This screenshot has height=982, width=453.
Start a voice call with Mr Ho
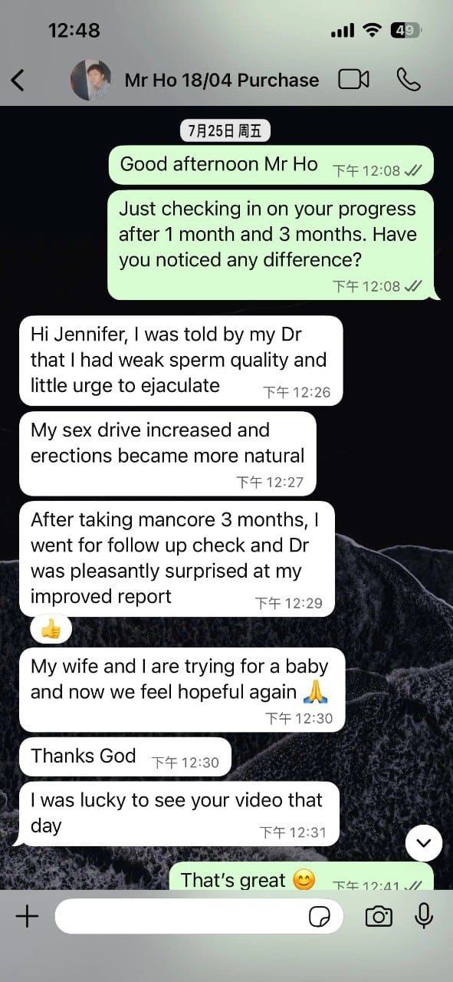pos(409,79)
